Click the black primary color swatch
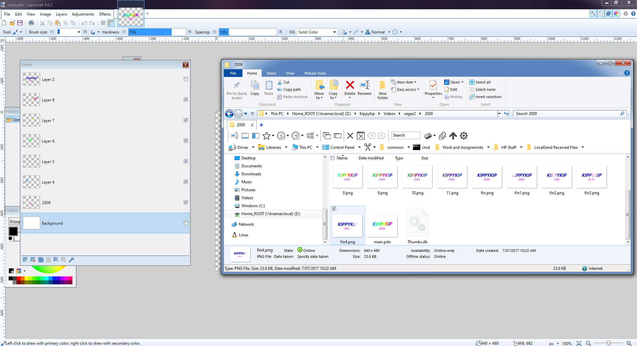 click(x=13, y=231)
